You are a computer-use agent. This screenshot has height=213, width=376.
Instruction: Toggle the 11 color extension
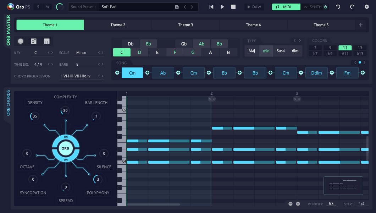pyautogui.click(x=345, y=48)
